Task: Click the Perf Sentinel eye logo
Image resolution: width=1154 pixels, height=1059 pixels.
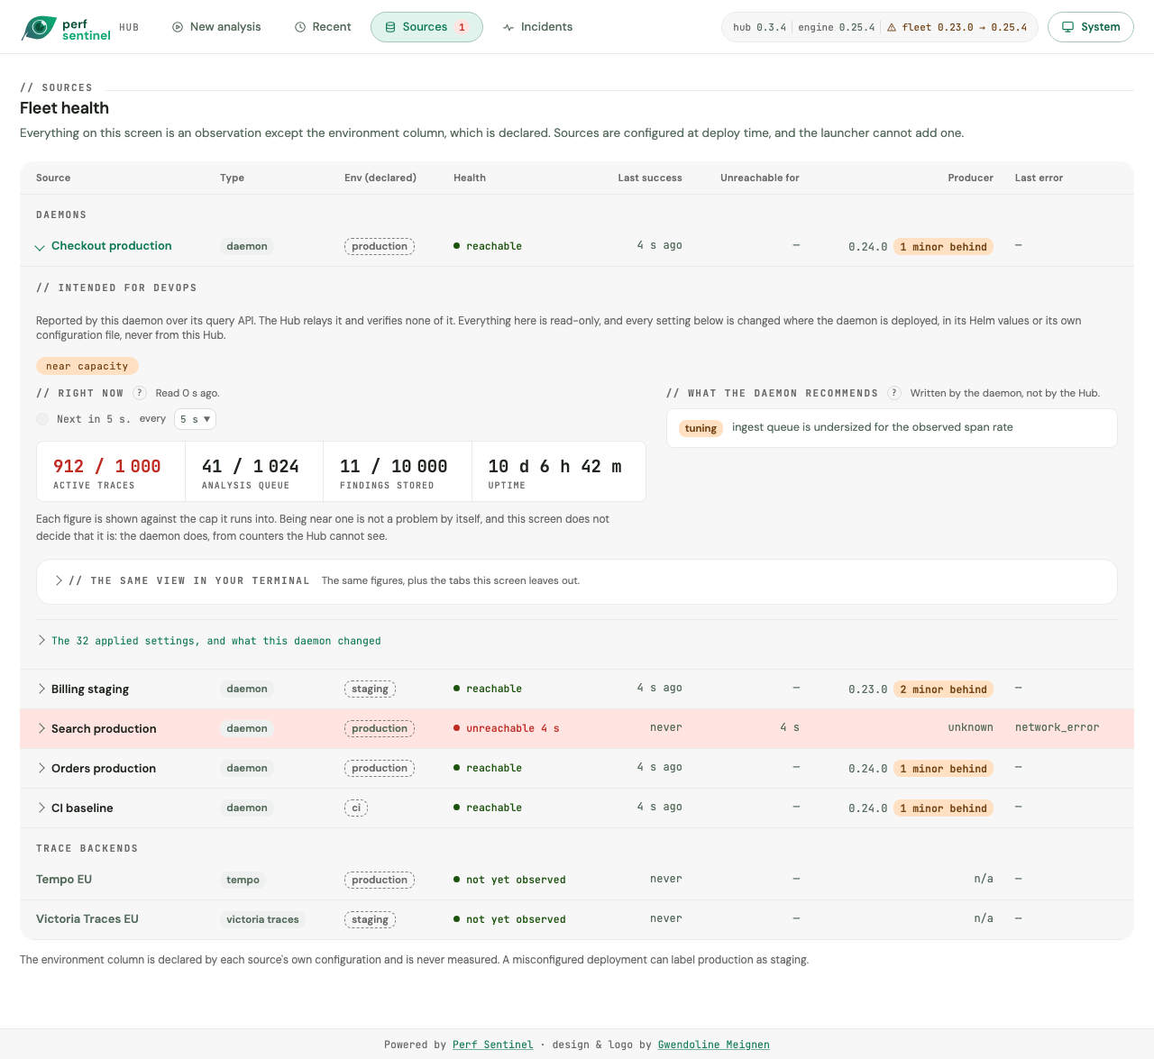Action: 39,27
